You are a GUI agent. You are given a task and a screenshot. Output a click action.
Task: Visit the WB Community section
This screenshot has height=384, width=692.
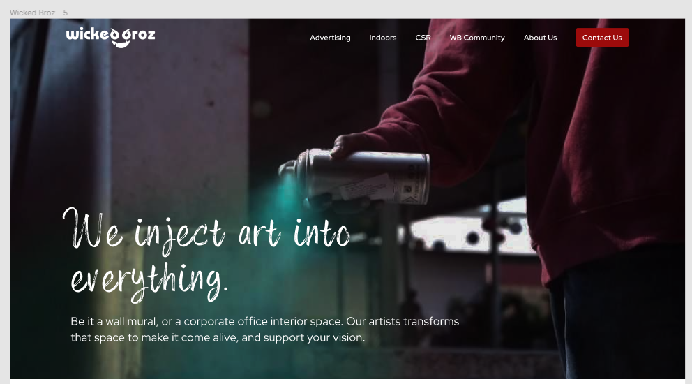[477, 38]
